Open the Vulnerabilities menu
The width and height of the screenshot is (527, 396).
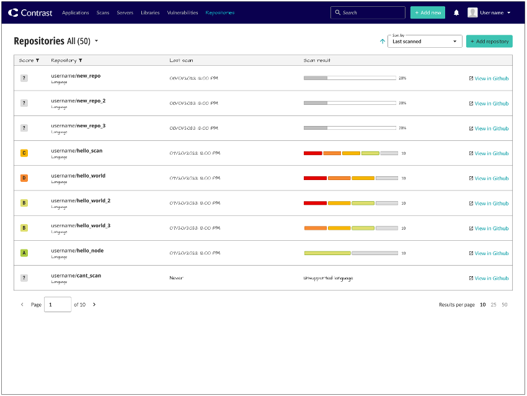pyautogui.click(x=182, y=13)
